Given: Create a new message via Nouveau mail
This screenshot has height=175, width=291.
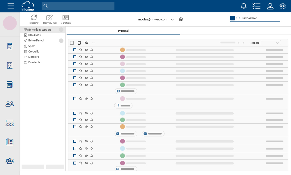Looking at the screenshot, I should (49, 19).
